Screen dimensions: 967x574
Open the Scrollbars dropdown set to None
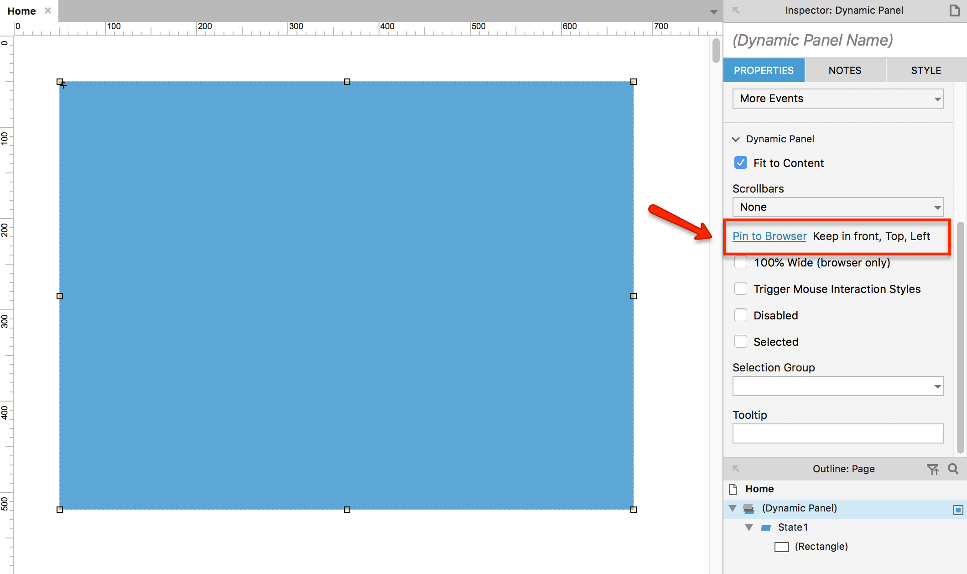pos(837,207)
